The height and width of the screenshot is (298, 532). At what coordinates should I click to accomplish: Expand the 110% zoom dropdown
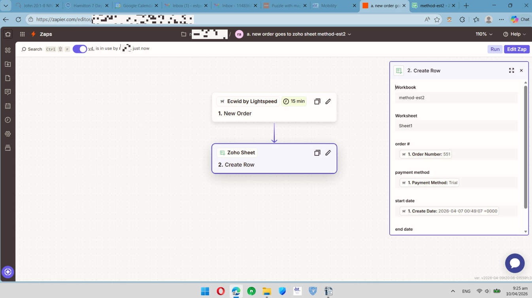tap(484, 34)
